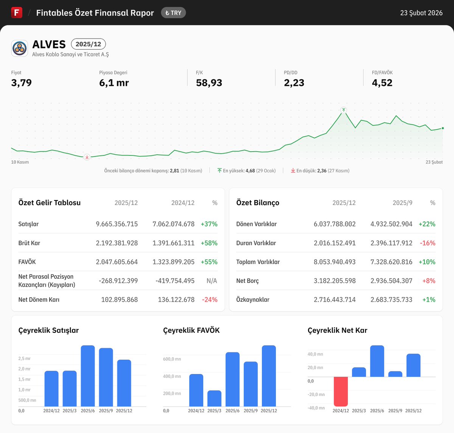The image size is (454, 433).
Task: Click the red Fintables F logo
Action: tap(17, 12)
